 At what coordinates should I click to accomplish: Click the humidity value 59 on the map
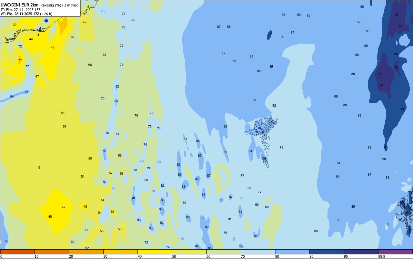120,156
